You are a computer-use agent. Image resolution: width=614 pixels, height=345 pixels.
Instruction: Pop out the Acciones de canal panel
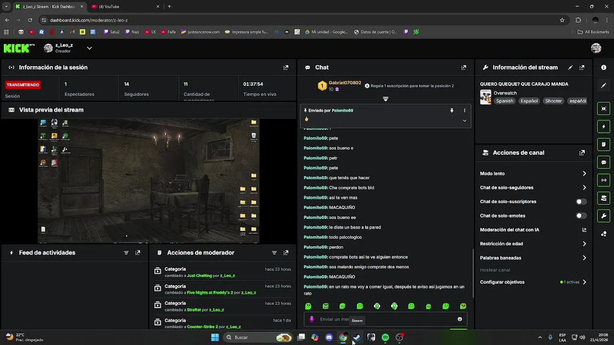click(582, 153)
